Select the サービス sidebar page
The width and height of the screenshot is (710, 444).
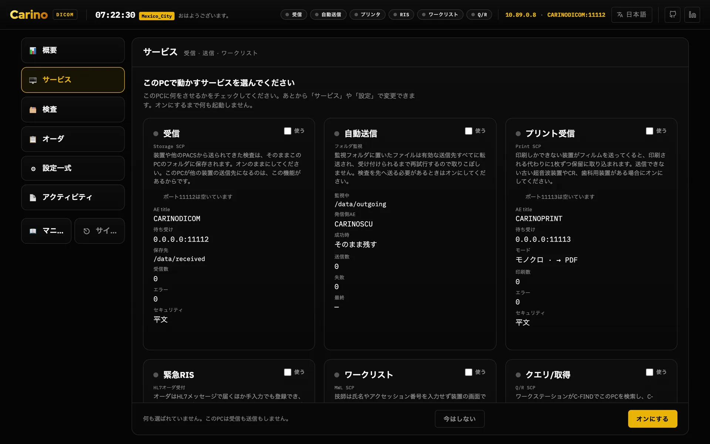click(73, 80)
